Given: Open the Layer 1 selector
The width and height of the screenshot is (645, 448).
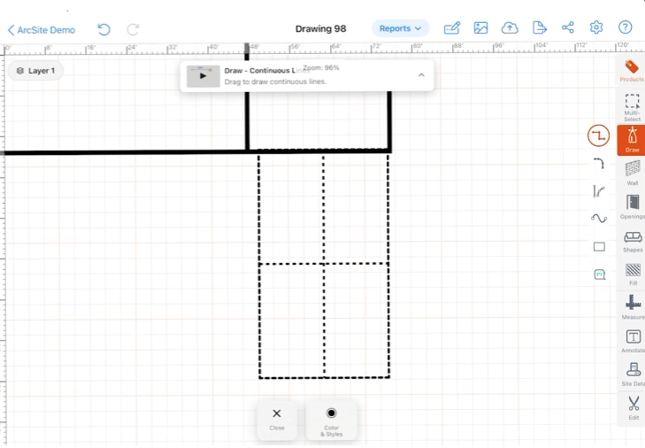Looking at the screenshot, I should click(x=35, y=71).
